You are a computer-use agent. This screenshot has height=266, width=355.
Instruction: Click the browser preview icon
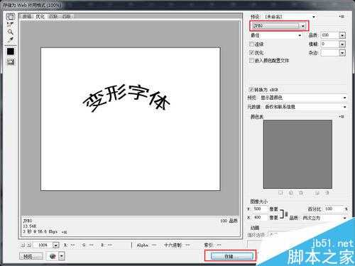(x=53, y=256)
